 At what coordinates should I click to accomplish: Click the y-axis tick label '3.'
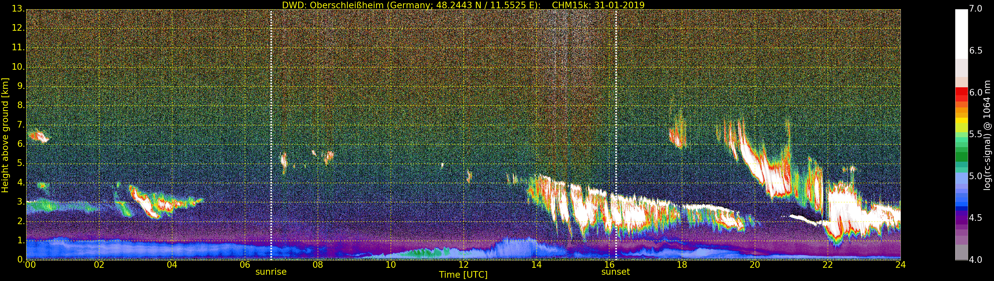[x=21, y=202]
